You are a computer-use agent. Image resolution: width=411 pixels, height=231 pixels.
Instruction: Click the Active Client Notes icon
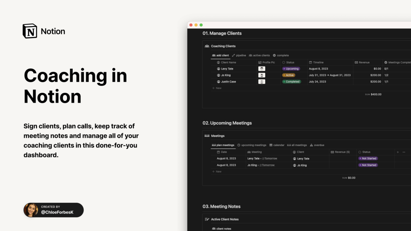point(207,219)
